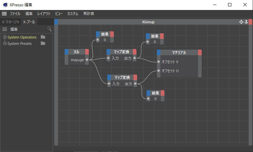The image size is (253, 152).
Task: Open the カスタム menu
Action: coord(73,14)
